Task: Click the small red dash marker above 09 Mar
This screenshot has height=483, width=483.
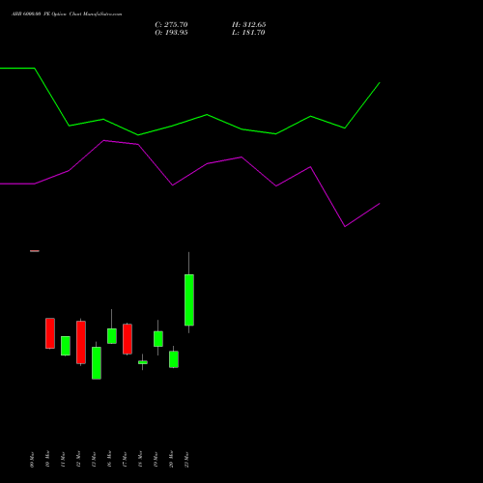Action: [x=35, y=251]
